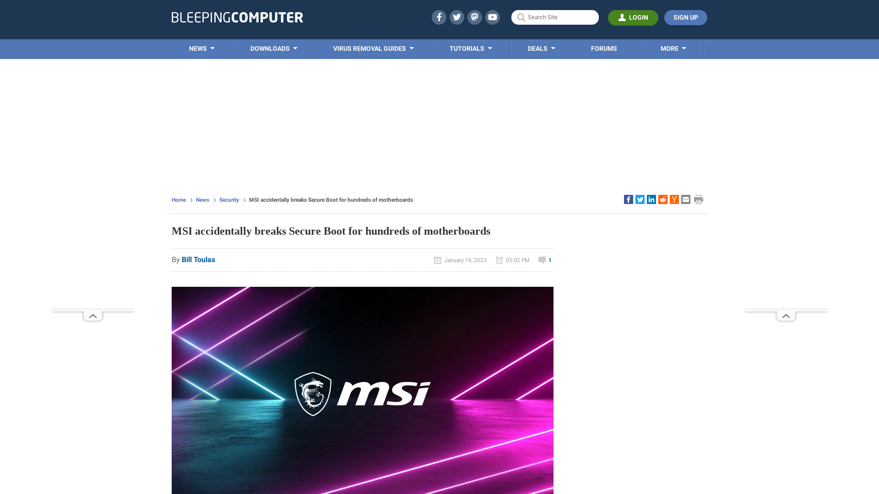
Task: Click the Search Site input field
Action: (x=554, y=17)
